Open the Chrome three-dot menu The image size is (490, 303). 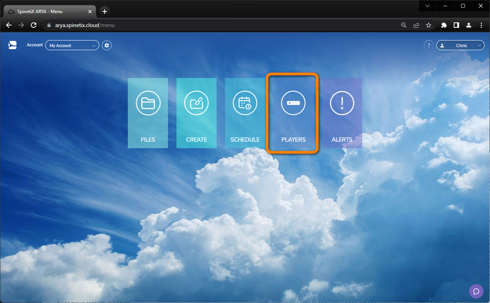(481, 25)
